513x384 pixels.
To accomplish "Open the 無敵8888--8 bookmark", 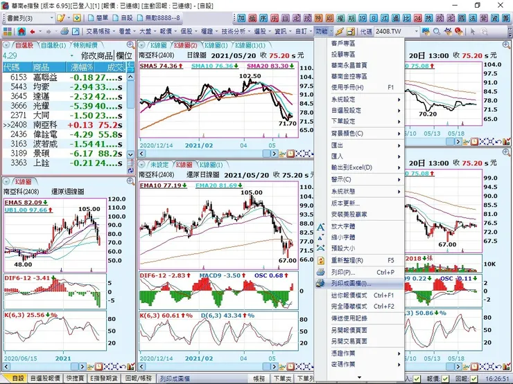I will pyautogui.click(x=159, y=18).
